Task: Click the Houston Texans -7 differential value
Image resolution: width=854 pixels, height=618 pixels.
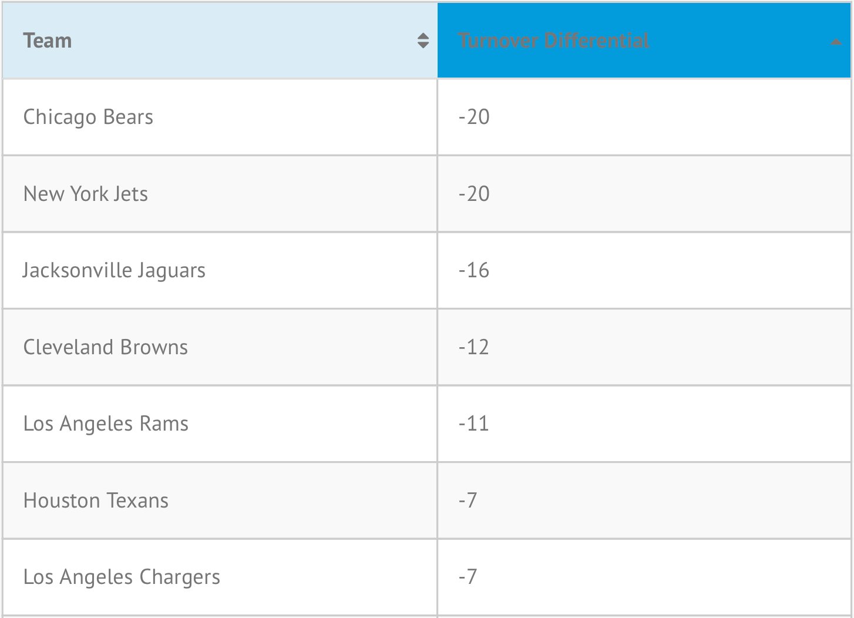Action: click(x=468, y=501)
